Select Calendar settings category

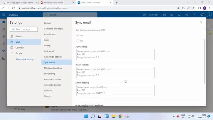tap(24, 48)
